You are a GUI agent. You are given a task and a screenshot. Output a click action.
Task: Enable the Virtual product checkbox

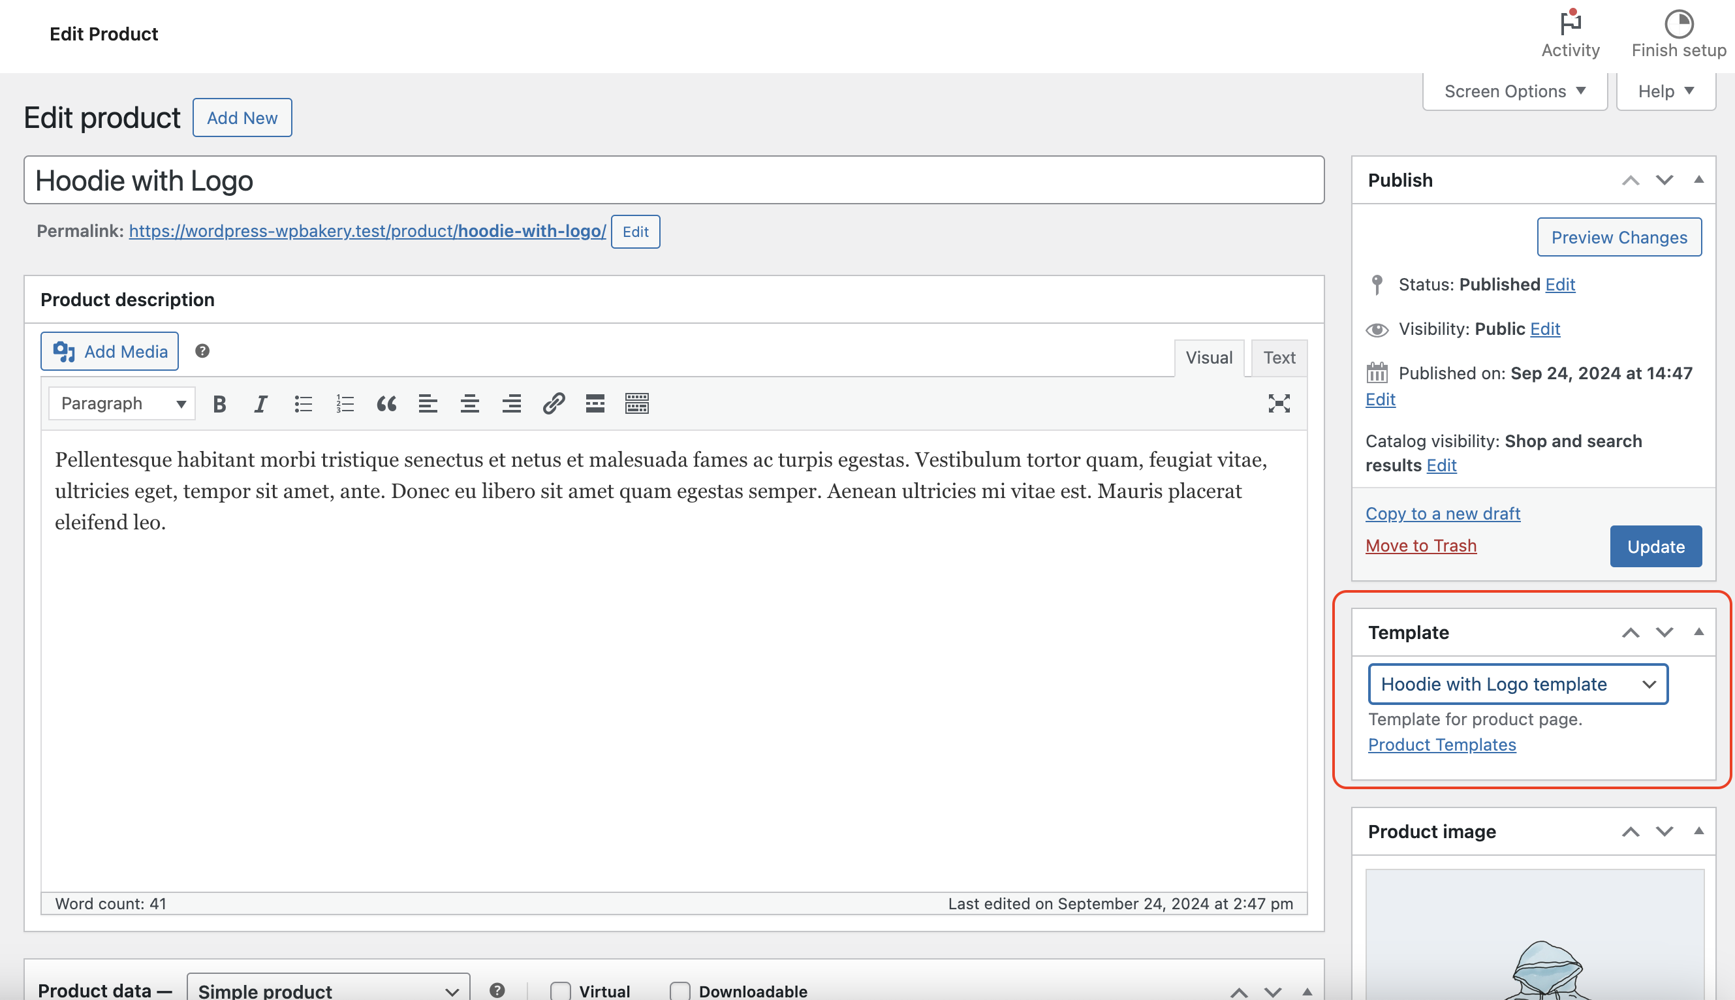point(560,990)
